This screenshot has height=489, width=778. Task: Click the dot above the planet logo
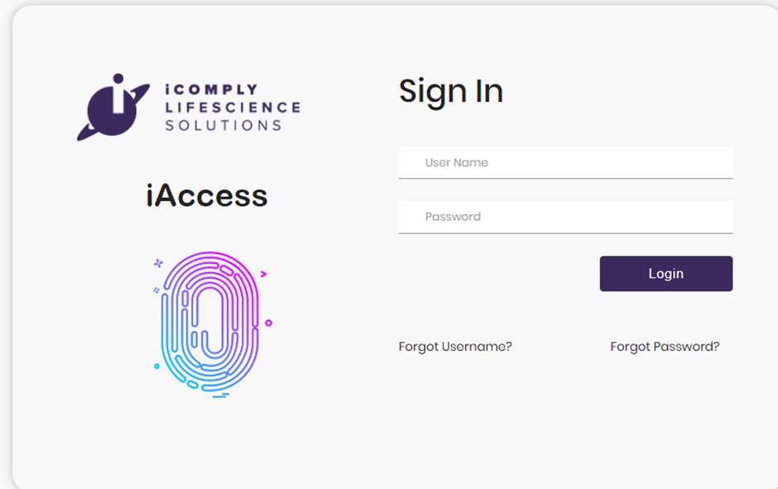point(118,79)
